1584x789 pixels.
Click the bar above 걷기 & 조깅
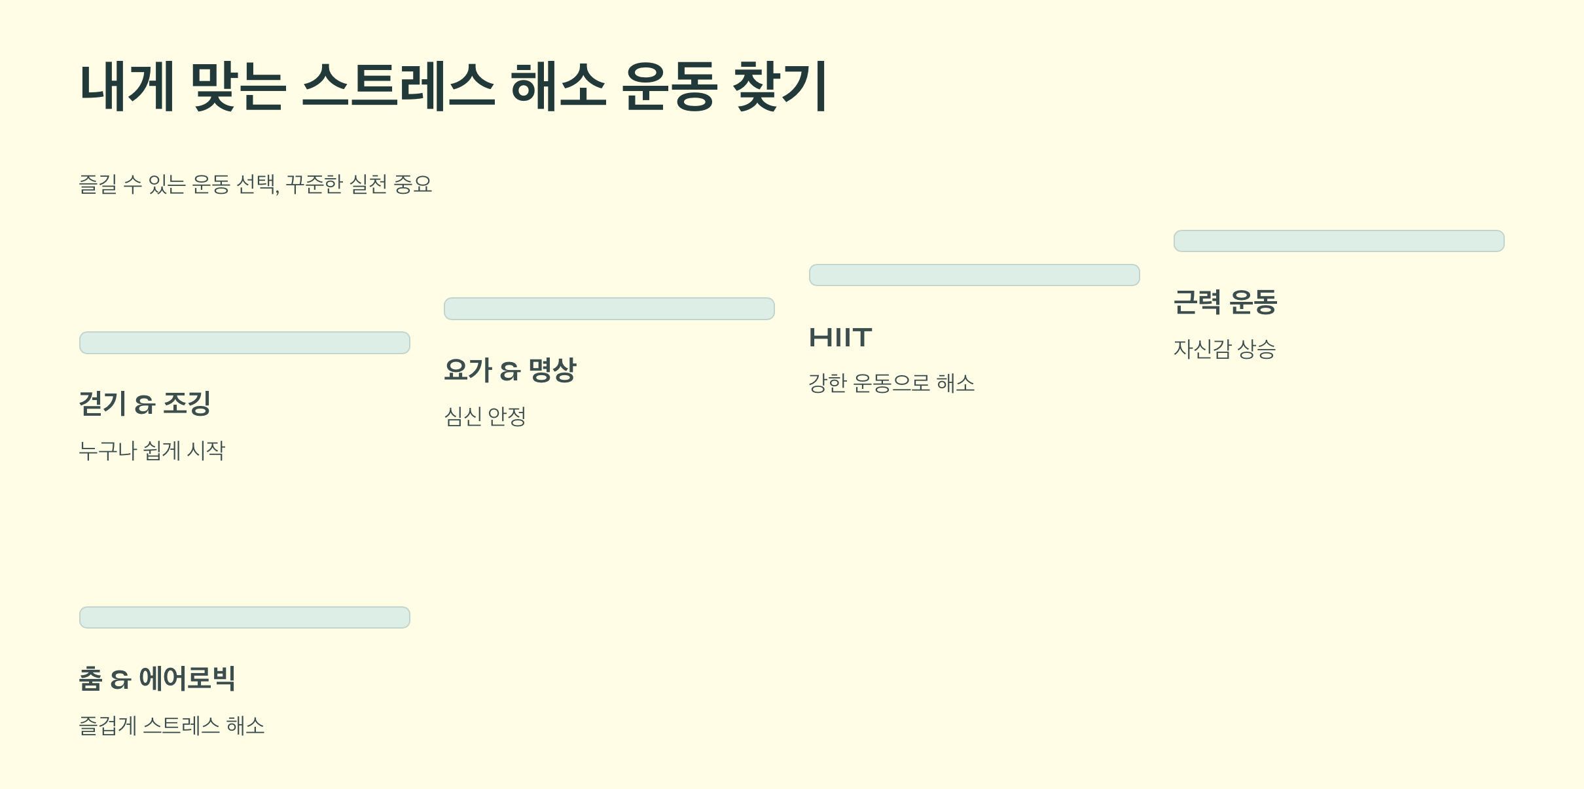[x=245, y=342]
